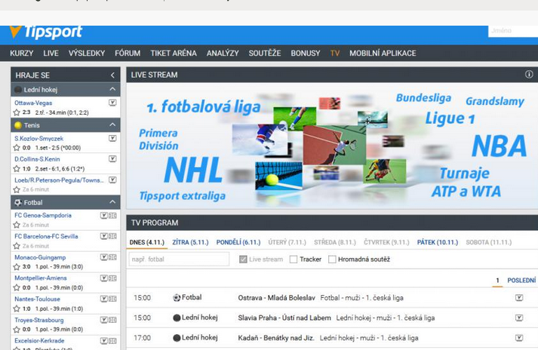Viewport: 538px width, 350px height.
Task: Select page 1 of TV program
Action: 497,281
